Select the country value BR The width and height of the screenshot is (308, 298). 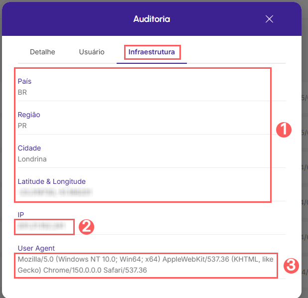tap(22, 92)
